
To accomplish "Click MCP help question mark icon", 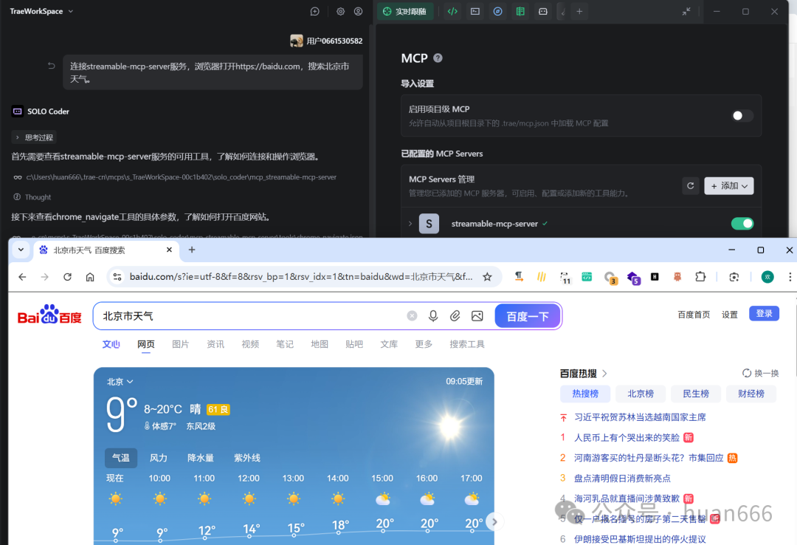I will pyautogui.click(x=438, y=58).
